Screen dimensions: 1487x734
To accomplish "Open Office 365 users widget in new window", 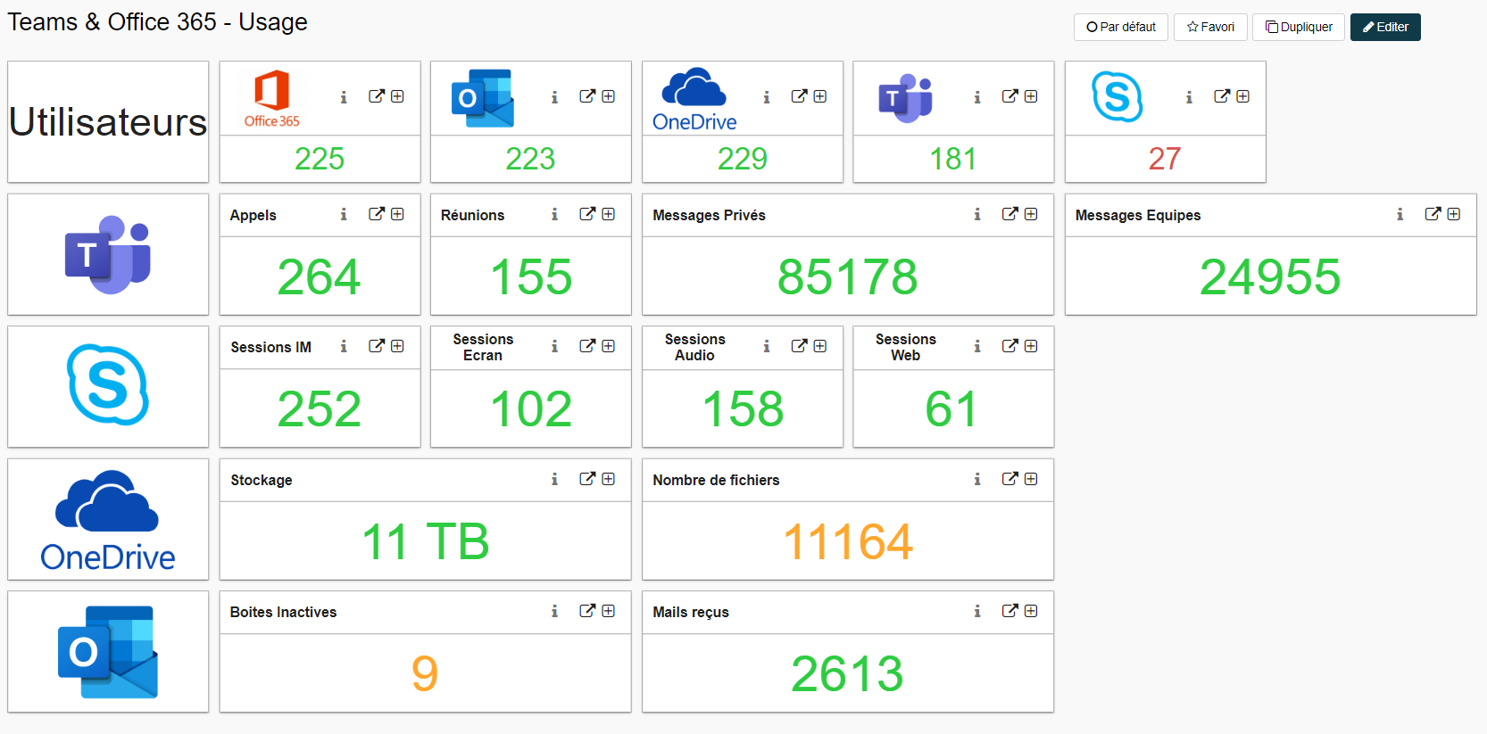I will [377, 96].
